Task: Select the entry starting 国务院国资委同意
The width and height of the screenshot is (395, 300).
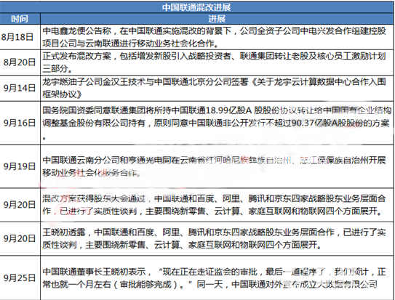Action: click(217, 123)
